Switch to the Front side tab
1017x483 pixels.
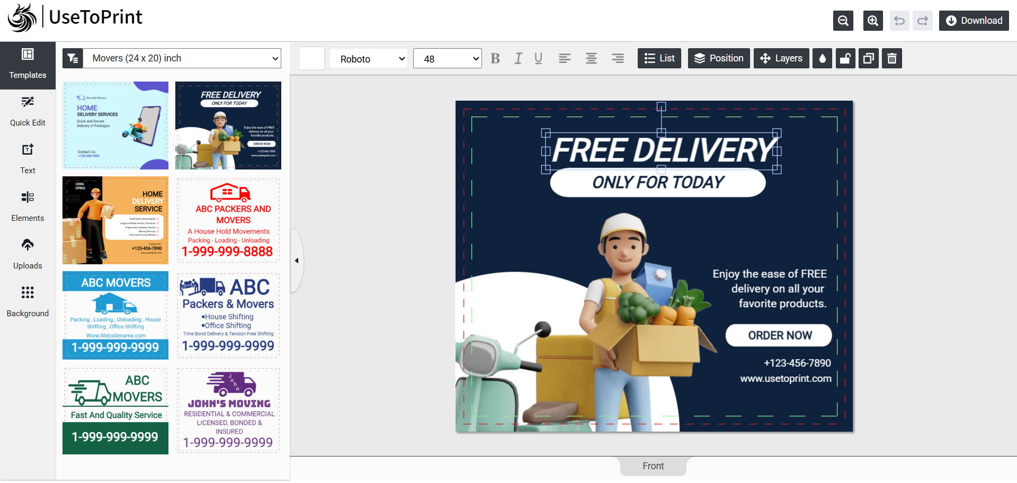[653, 466]
